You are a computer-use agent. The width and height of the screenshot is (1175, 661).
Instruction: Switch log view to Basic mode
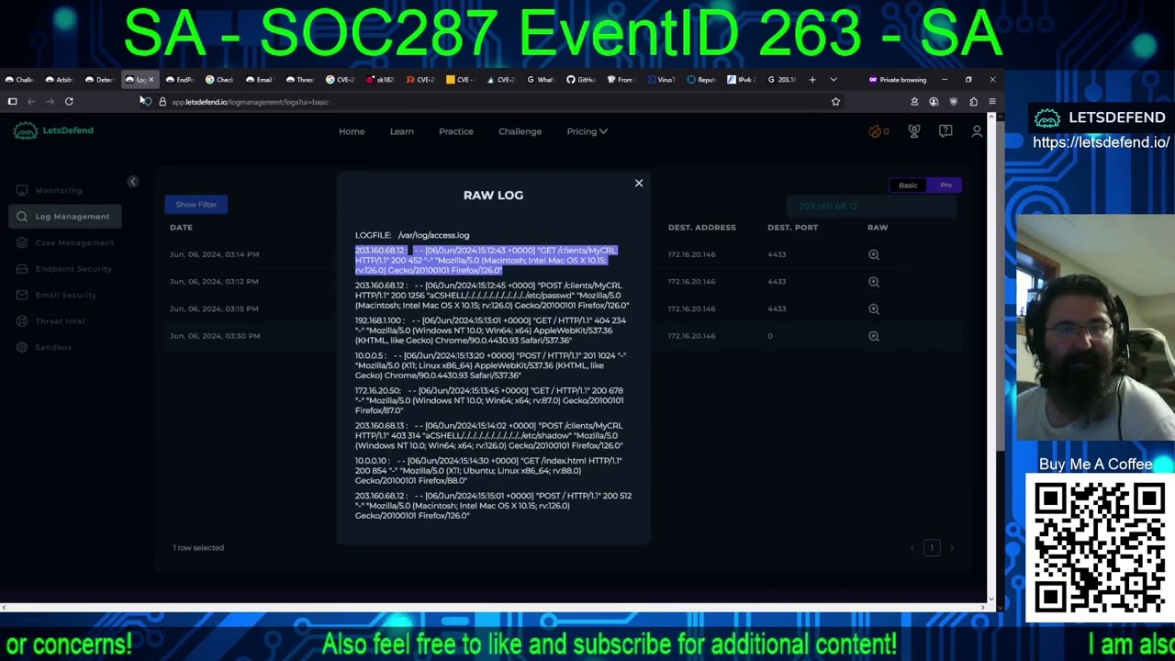pyautogui.click(x=908, y=185)
